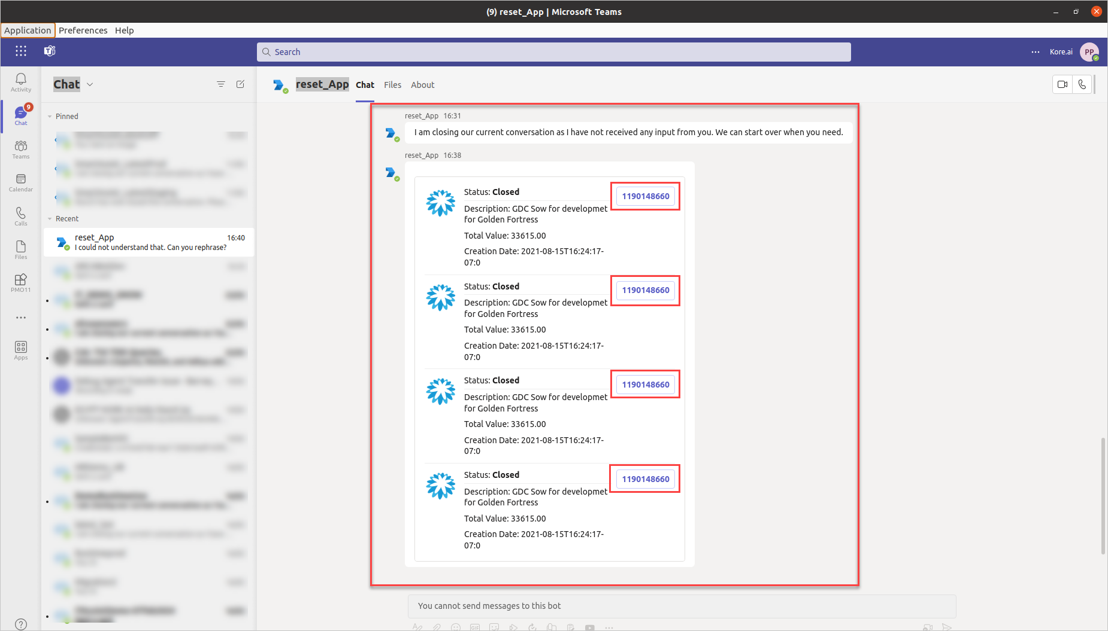Open the app launcher grid icon
Image resolution: width=1108 pixels, height=631 pixels.
coord(21,51)
